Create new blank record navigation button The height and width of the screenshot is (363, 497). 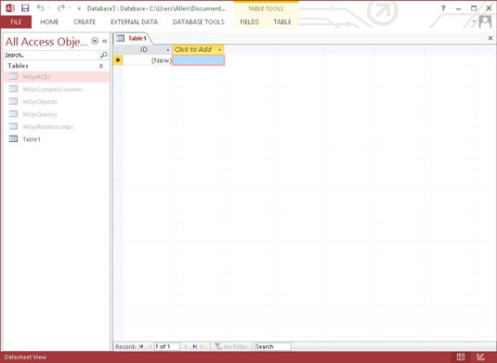tap(203, 346)
